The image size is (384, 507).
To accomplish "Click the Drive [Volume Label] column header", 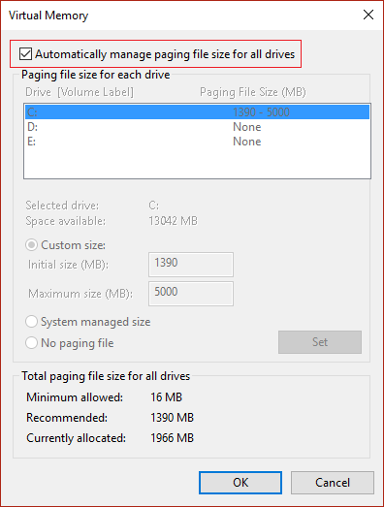I will [80, 92].
